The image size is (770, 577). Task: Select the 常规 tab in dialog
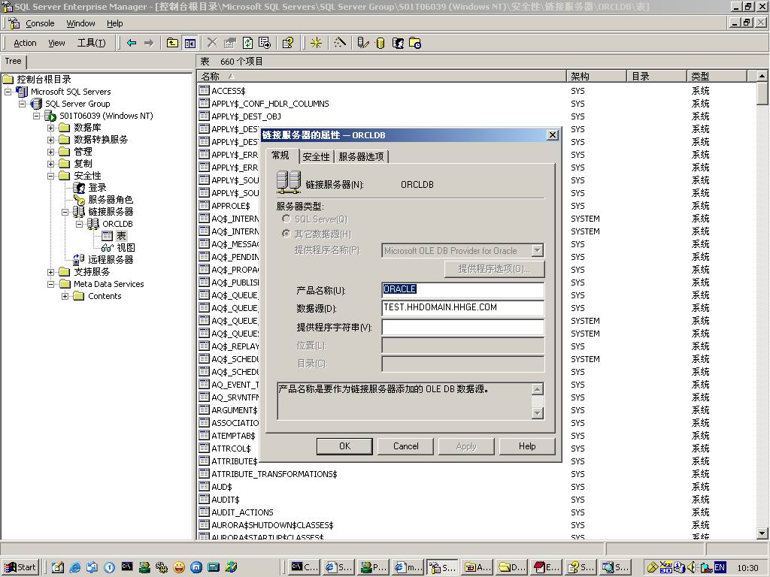[280, 156]
